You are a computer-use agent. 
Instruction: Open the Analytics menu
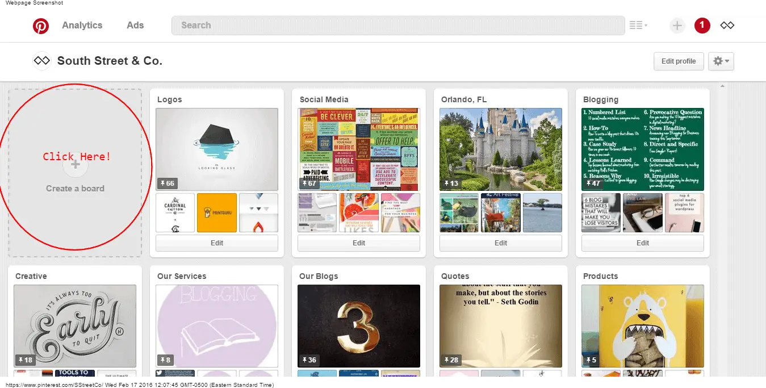pos(82,25)
